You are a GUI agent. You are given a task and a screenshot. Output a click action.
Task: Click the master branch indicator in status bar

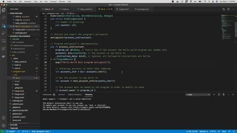(x=11, y=132)
